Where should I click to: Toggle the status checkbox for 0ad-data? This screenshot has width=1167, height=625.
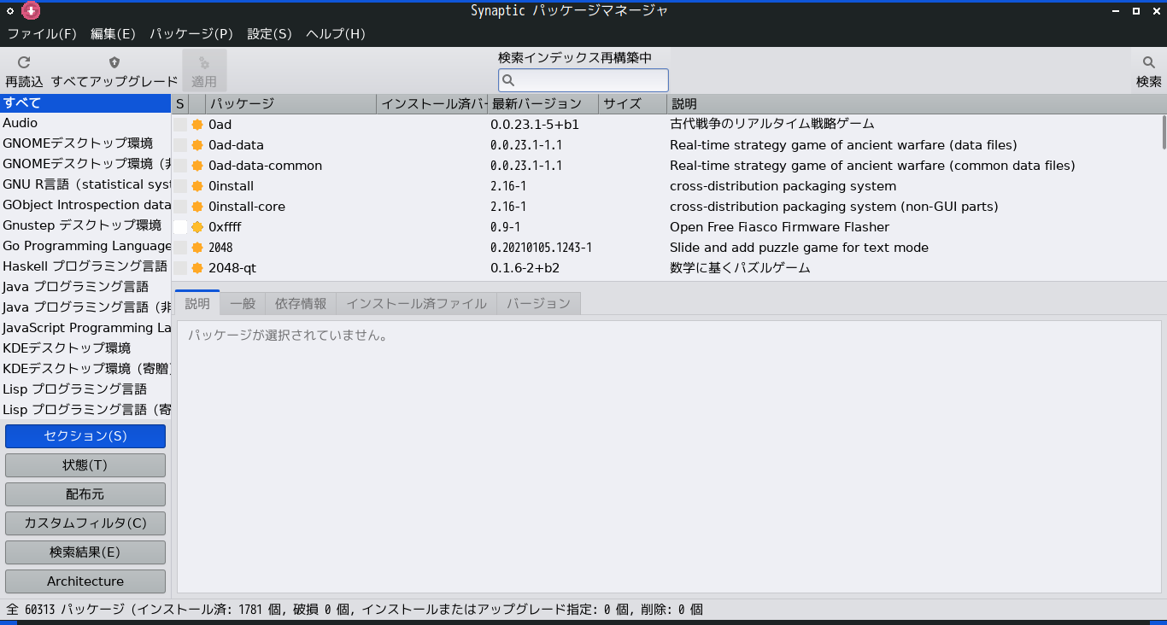pos(180,145)
